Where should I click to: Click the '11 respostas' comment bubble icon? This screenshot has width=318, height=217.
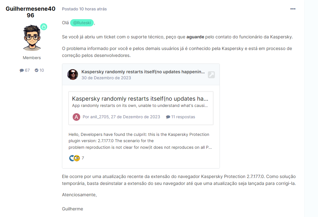168,117
